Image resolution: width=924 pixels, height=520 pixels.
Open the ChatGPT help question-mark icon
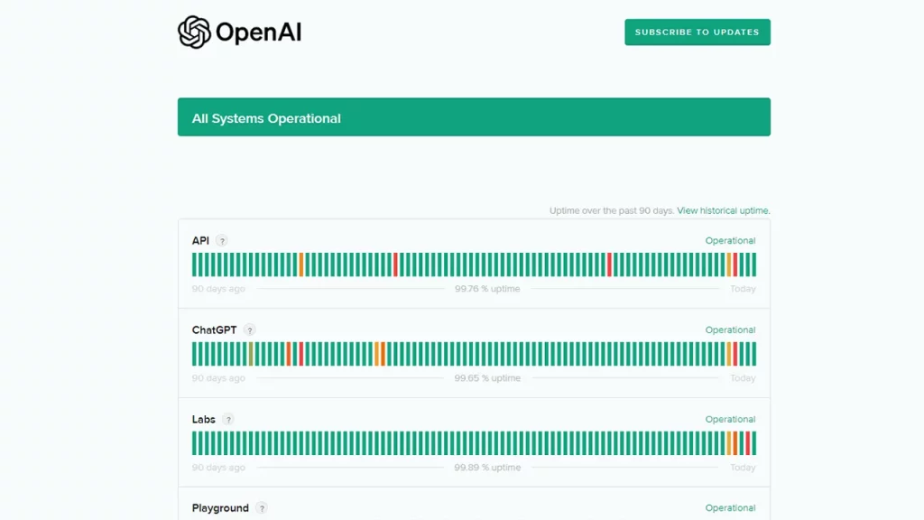pyautogui.click(x=249, y=330)
